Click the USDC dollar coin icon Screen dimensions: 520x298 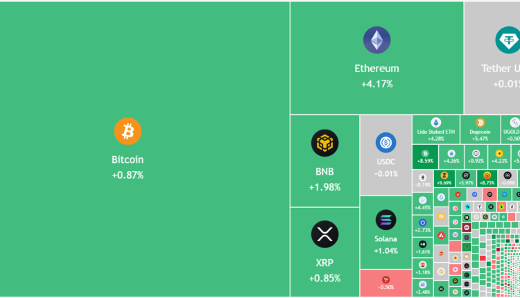click(x=385, y=143)
